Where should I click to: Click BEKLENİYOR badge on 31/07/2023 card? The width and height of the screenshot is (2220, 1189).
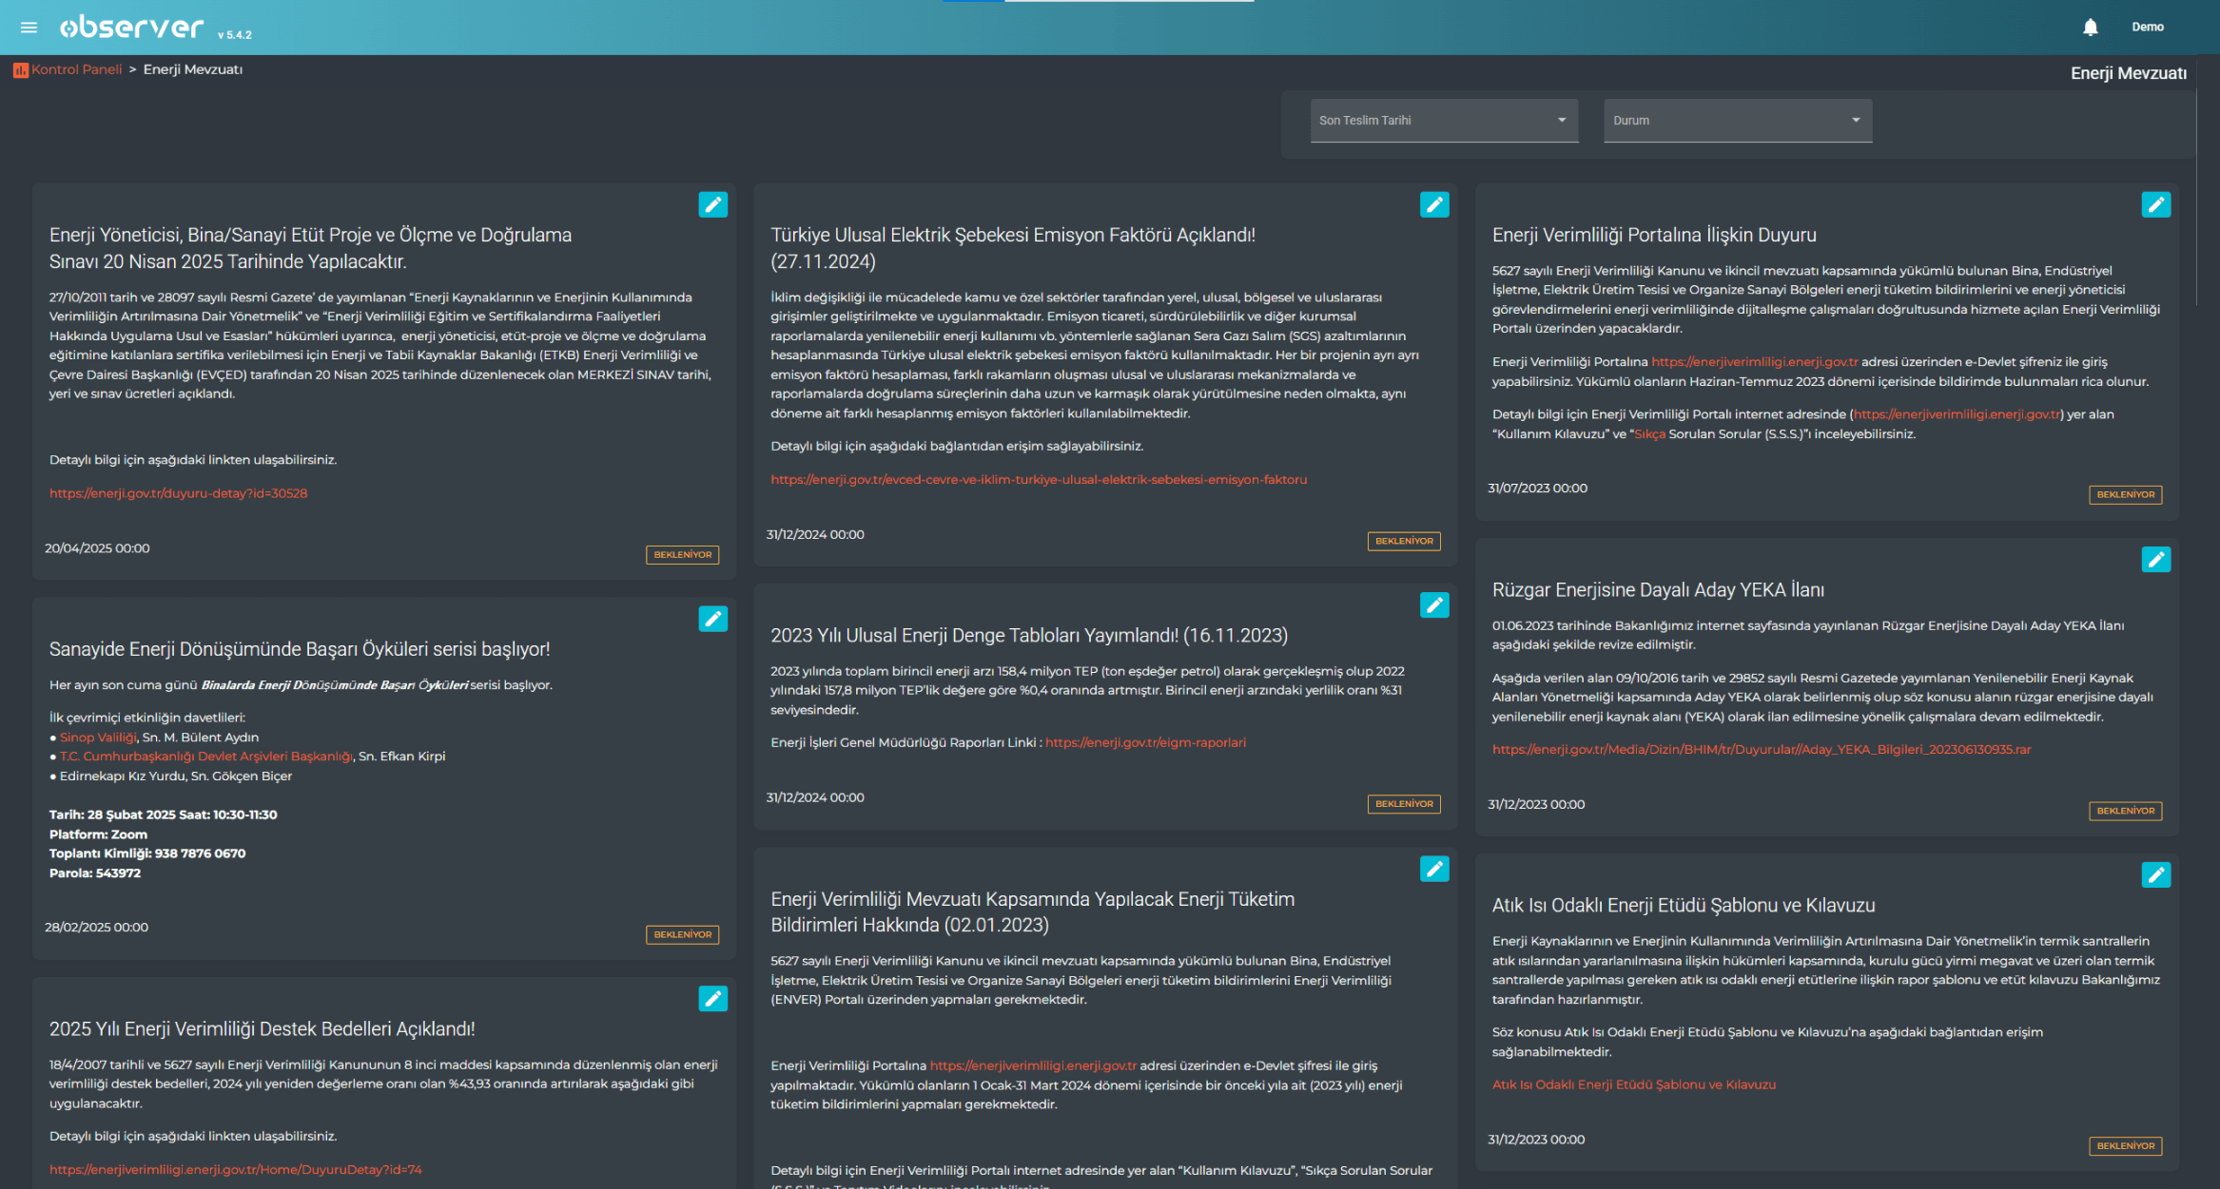point(2125,495)
